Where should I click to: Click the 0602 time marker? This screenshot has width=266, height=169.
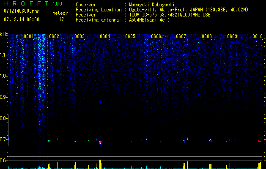click(54, 36)
